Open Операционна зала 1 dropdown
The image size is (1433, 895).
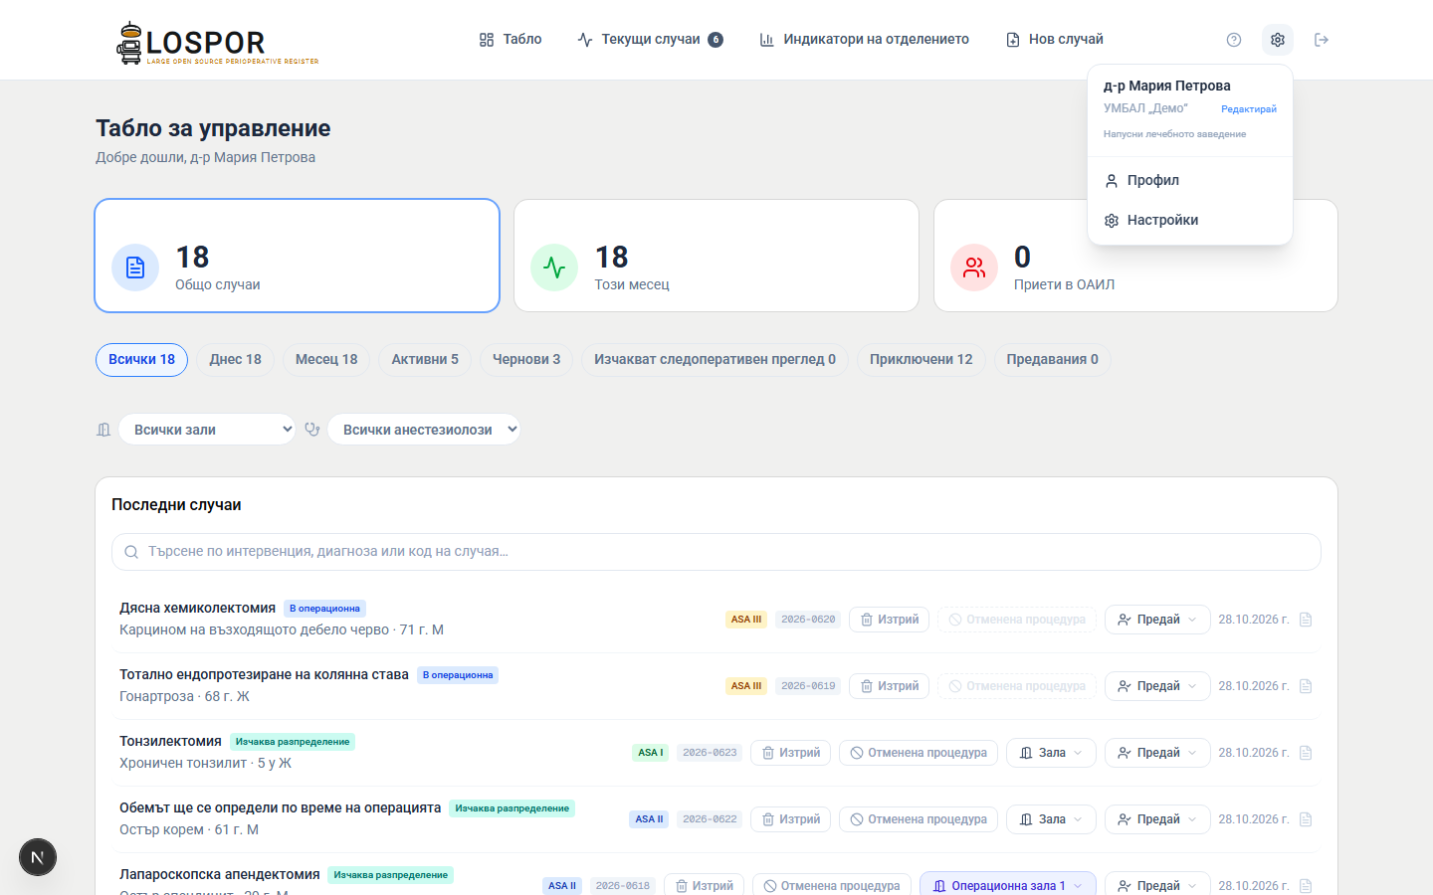1008,885
